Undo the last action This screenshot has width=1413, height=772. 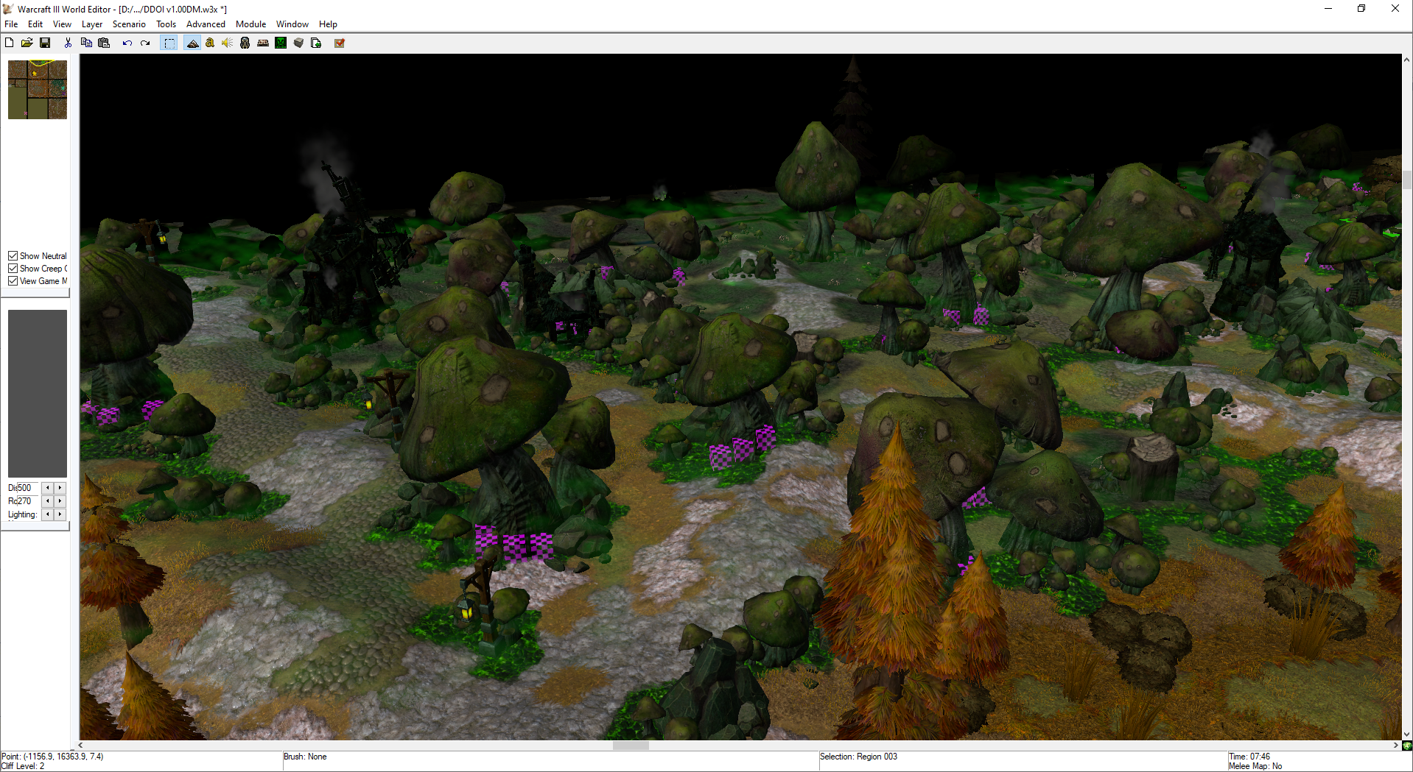[x=127, y=43]
